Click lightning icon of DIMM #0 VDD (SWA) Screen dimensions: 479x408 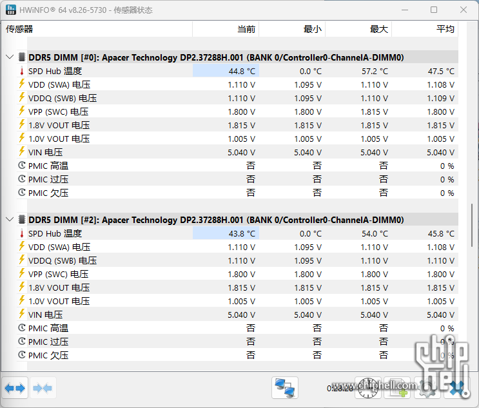point(22,84)
